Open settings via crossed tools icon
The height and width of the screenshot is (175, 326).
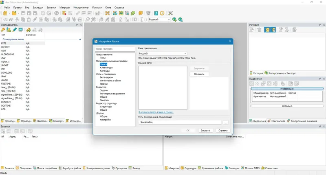click(170, 13)
